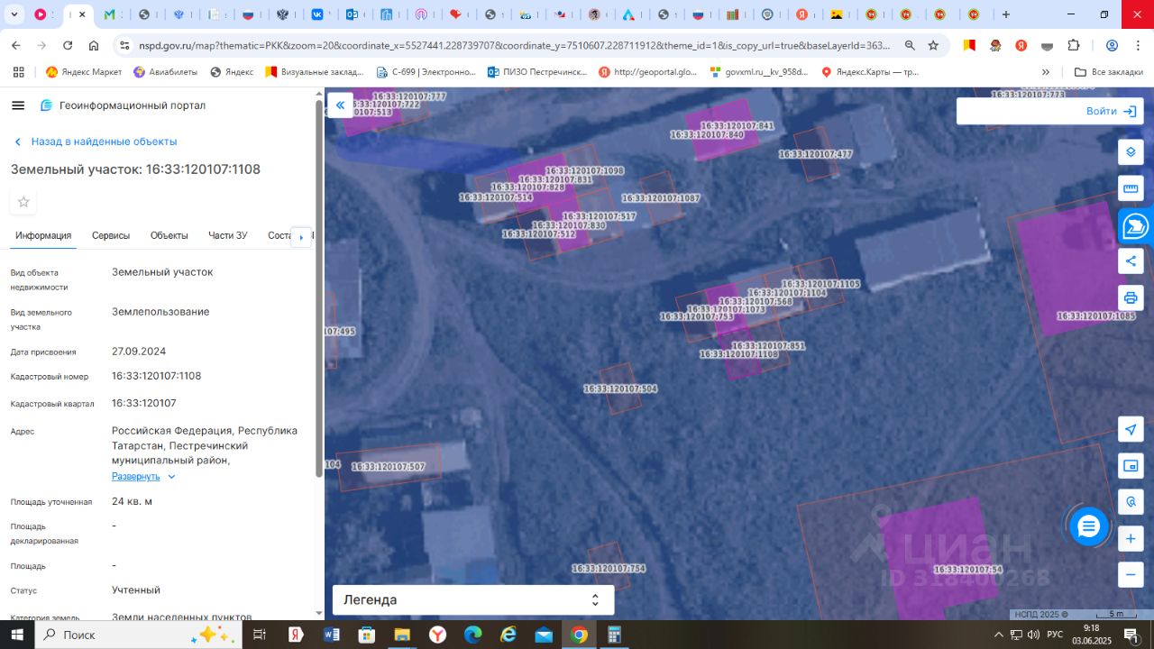Bookmark this page with the star icon
1154x649 pixels.
coord(933,46)
